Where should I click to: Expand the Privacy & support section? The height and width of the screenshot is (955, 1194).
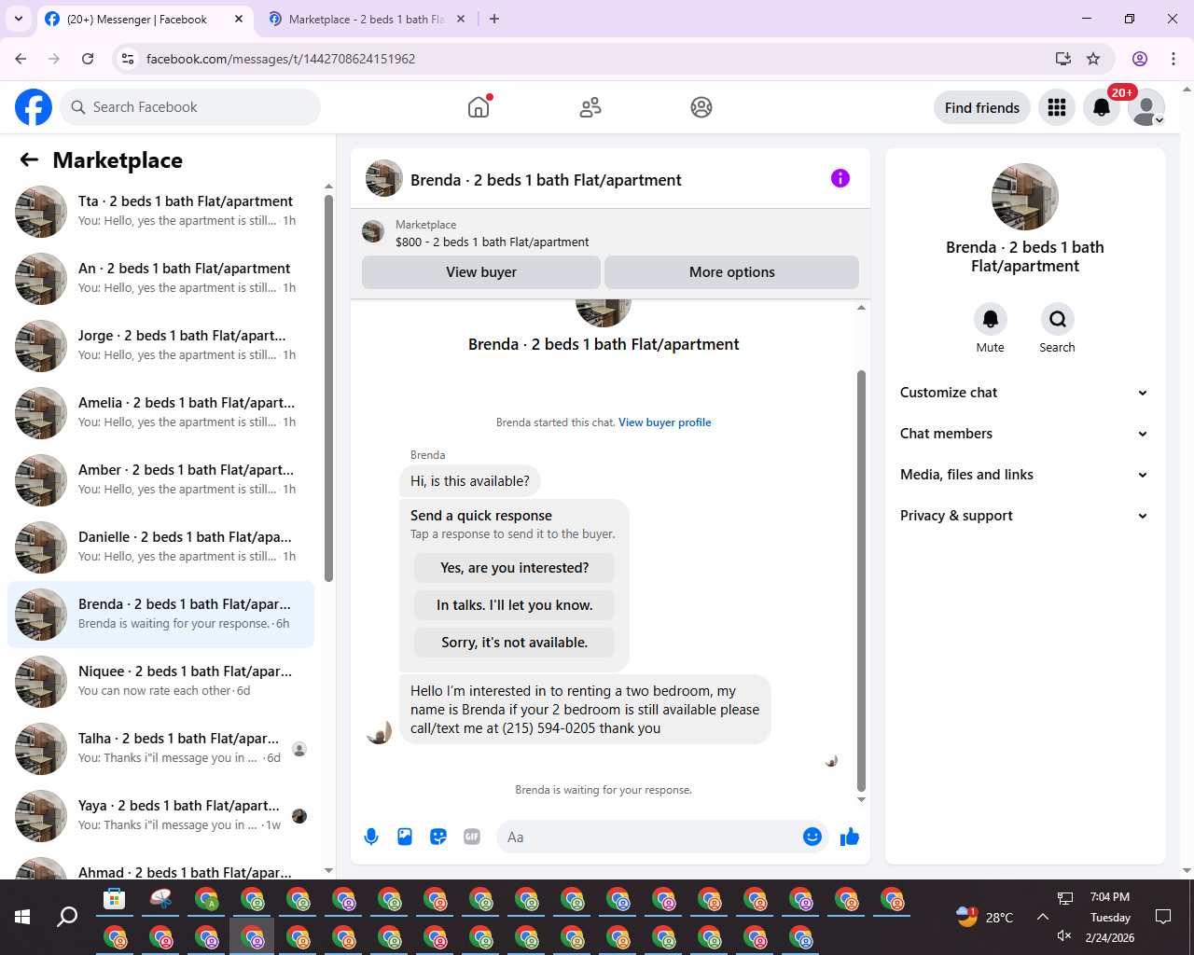(x=1024, y=516)
